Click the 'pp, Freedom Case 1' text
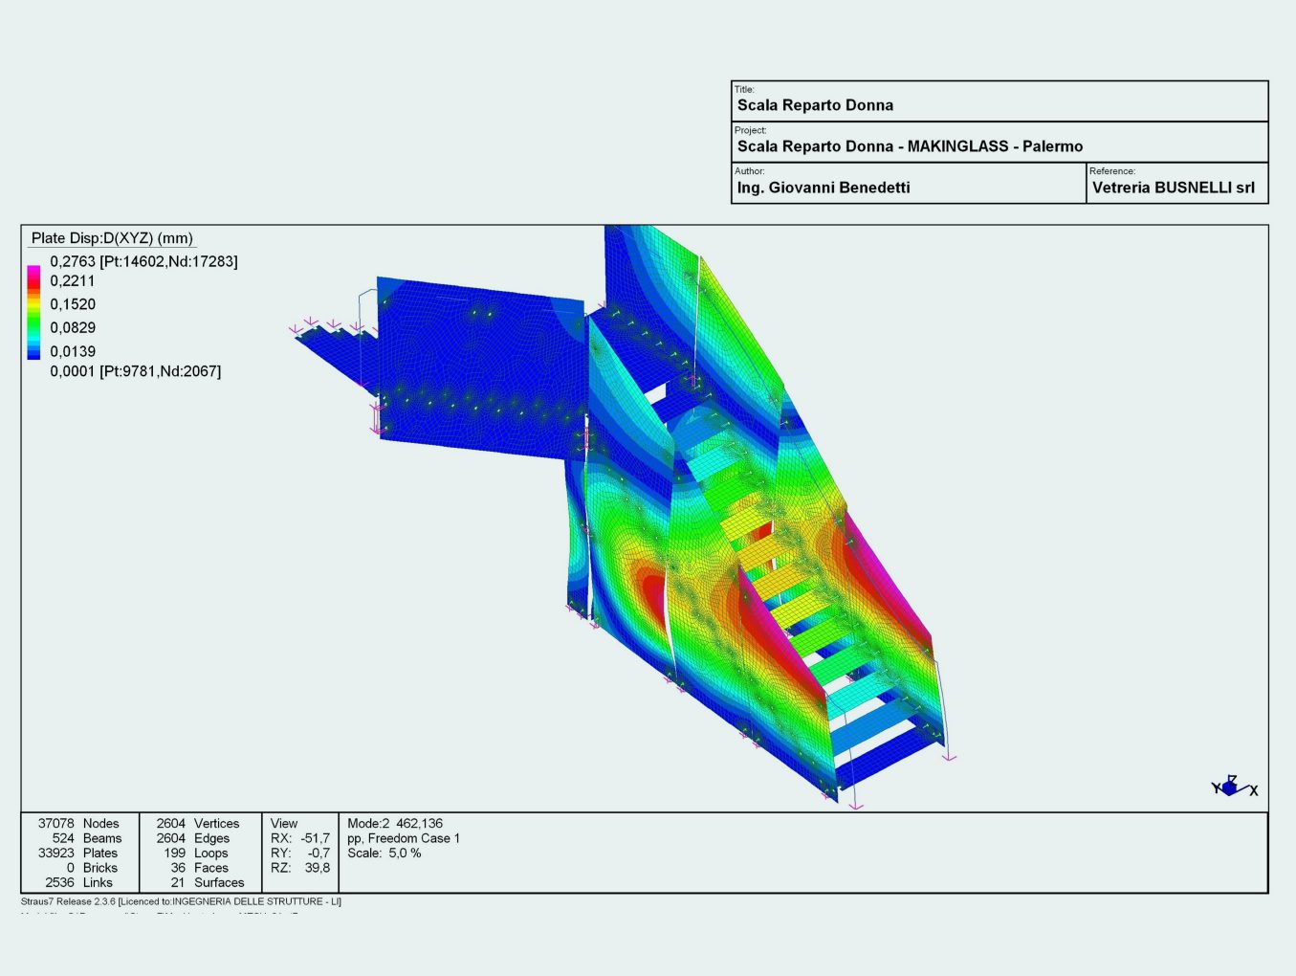This screenshot has width=1296, height=976. click(404, 838)
